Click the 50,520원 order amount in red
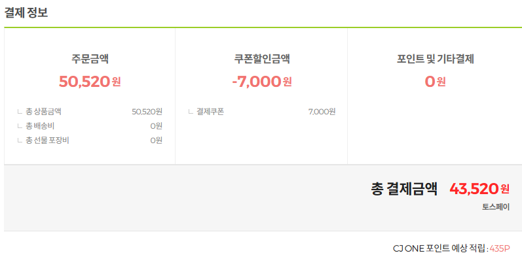Image resolution: width=522 pixels, height=266 pixels. pyautogui.click(x=90, y=81)
